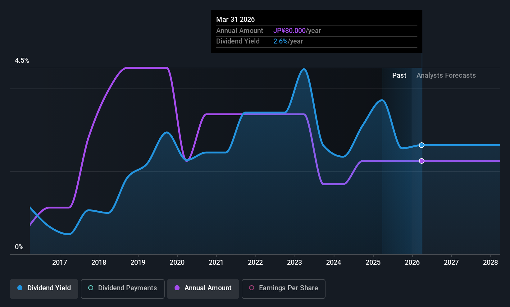Click the 2028 x-axis label
The width and height of the screenshot is (510, 307).
490,263
